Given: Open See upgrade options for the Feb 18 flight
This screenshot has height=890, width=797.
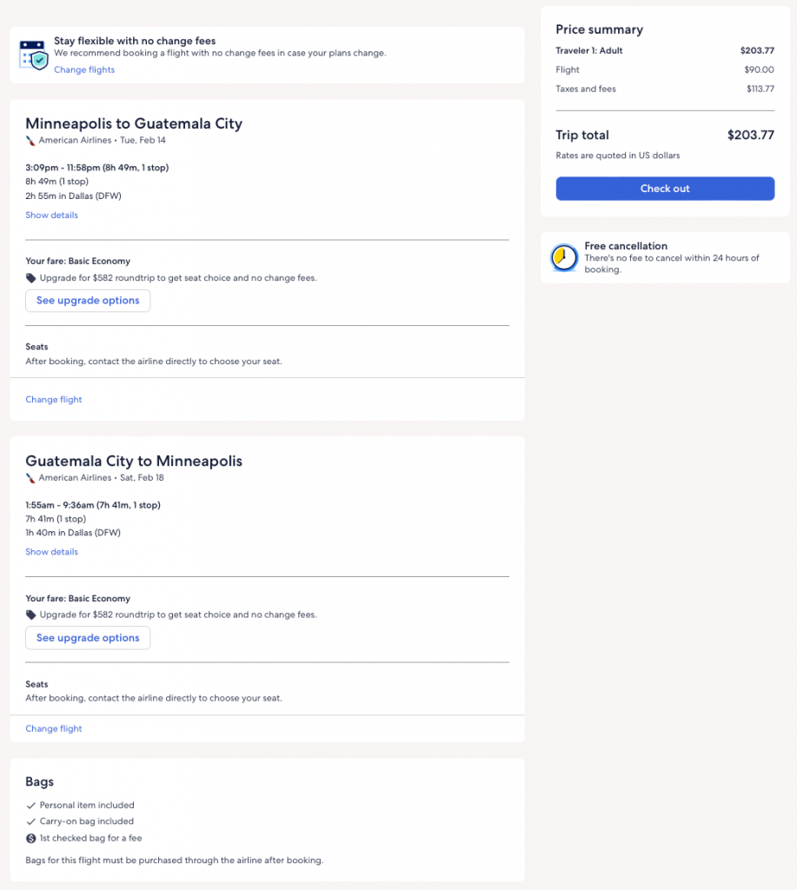Looking at the screenshot, I should [x=88, y=638].
